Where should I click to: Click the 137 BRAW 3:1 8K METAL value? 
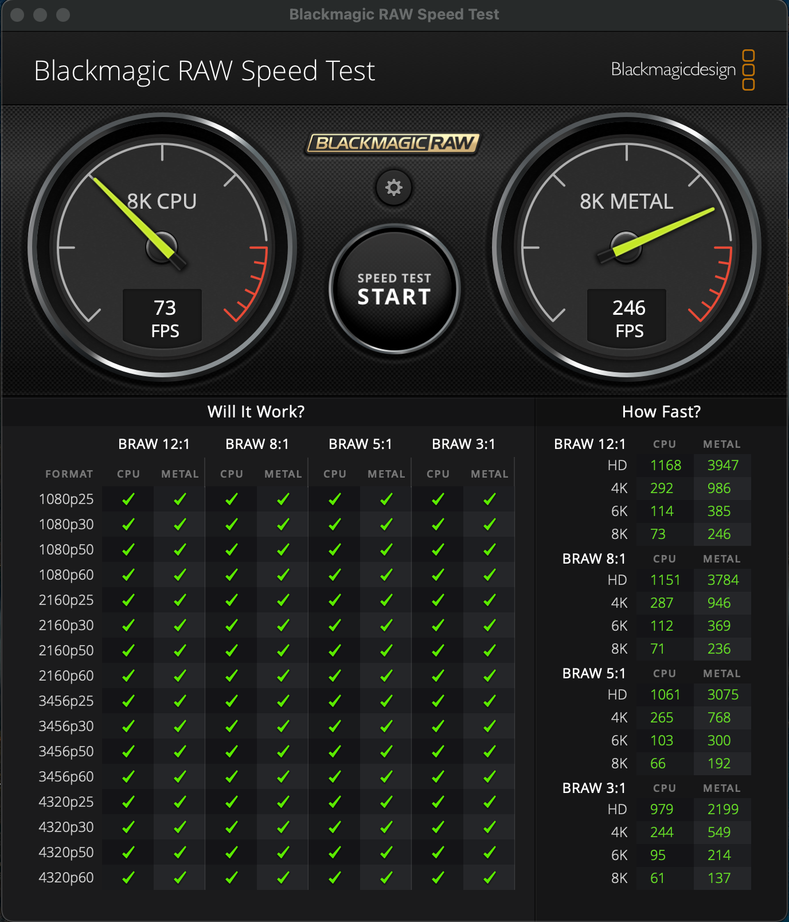(719, 878)
